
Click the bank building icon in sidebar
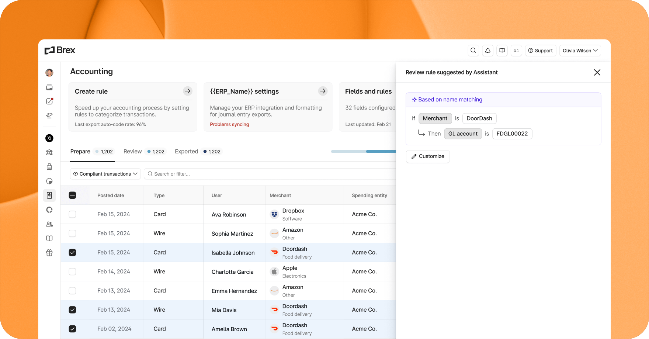point(49,152)
